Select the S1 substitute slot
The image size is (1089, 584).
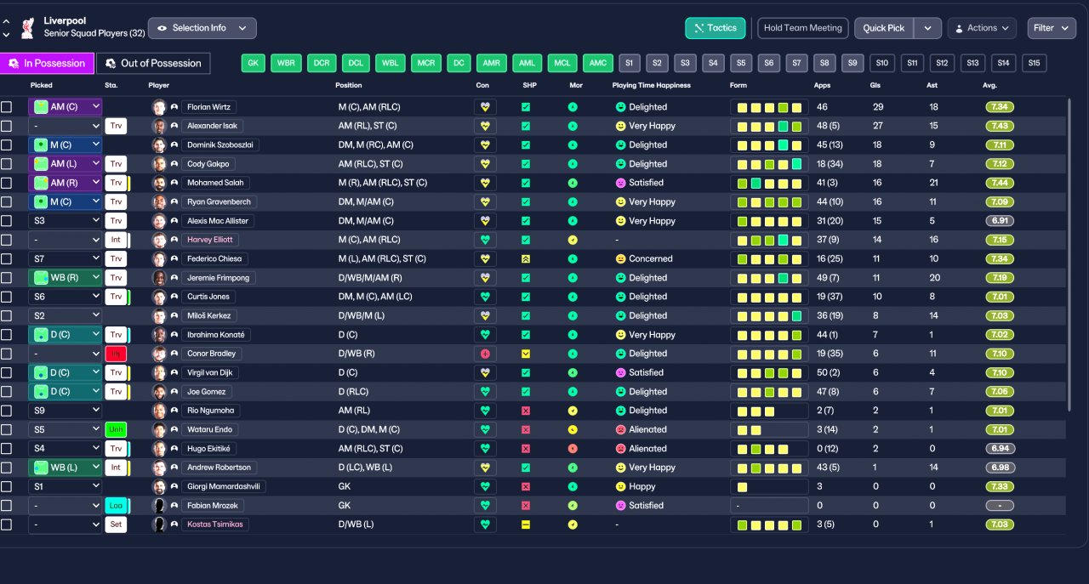click(x=630, y=63)
